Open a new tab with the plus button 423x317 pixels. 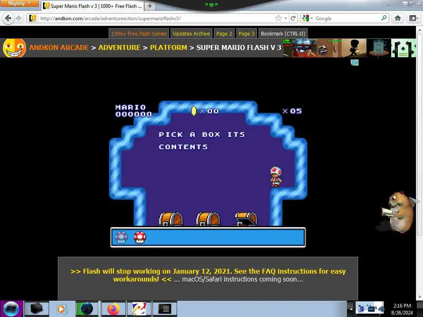point(150,6)
